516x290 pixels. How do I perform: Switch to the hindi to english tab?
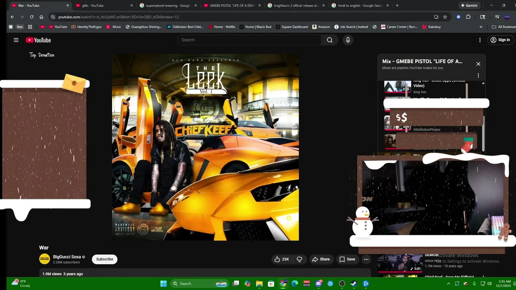360,6
